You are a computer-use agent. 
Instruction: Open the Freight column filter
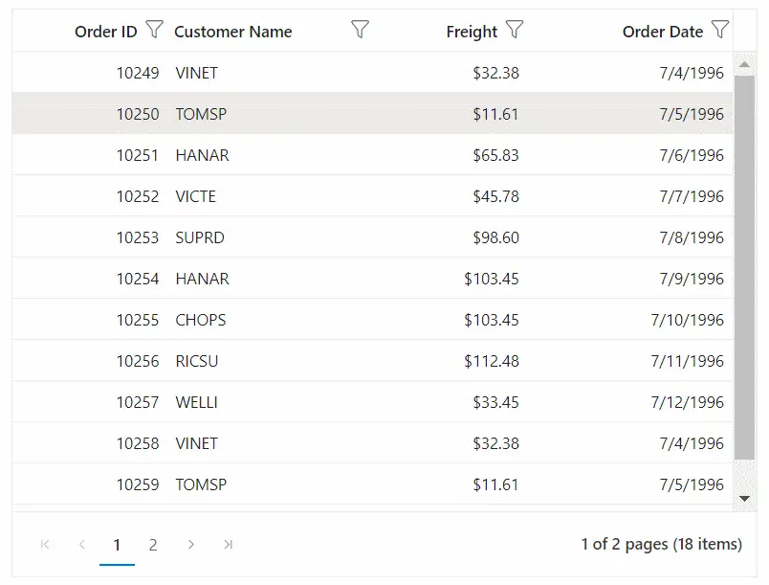pos(516,30)
